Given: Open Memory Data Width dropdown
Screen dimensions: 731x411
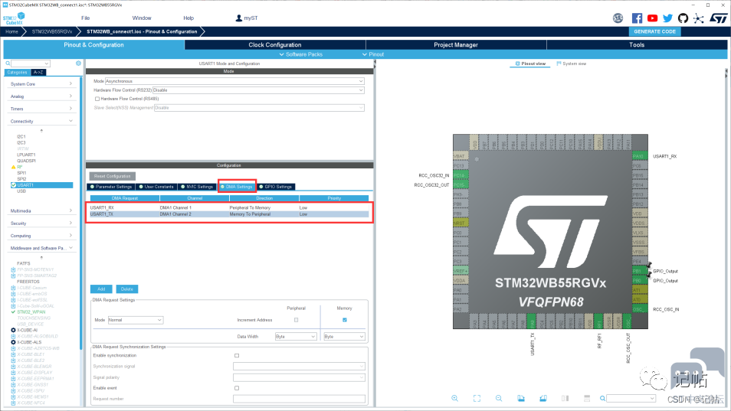Looking at the screenshot, I should (345, 337).
